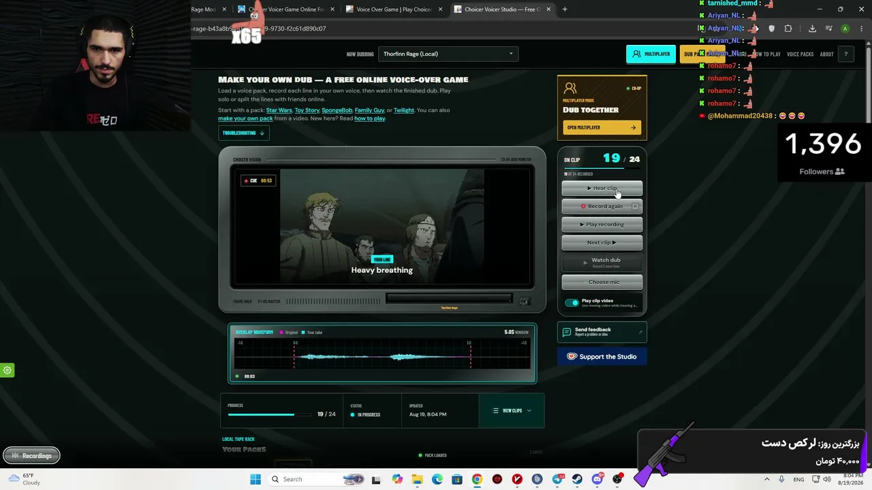Open the Family Guy pack link
Viewport: 872px width, 490px height.
click(369, 110)
